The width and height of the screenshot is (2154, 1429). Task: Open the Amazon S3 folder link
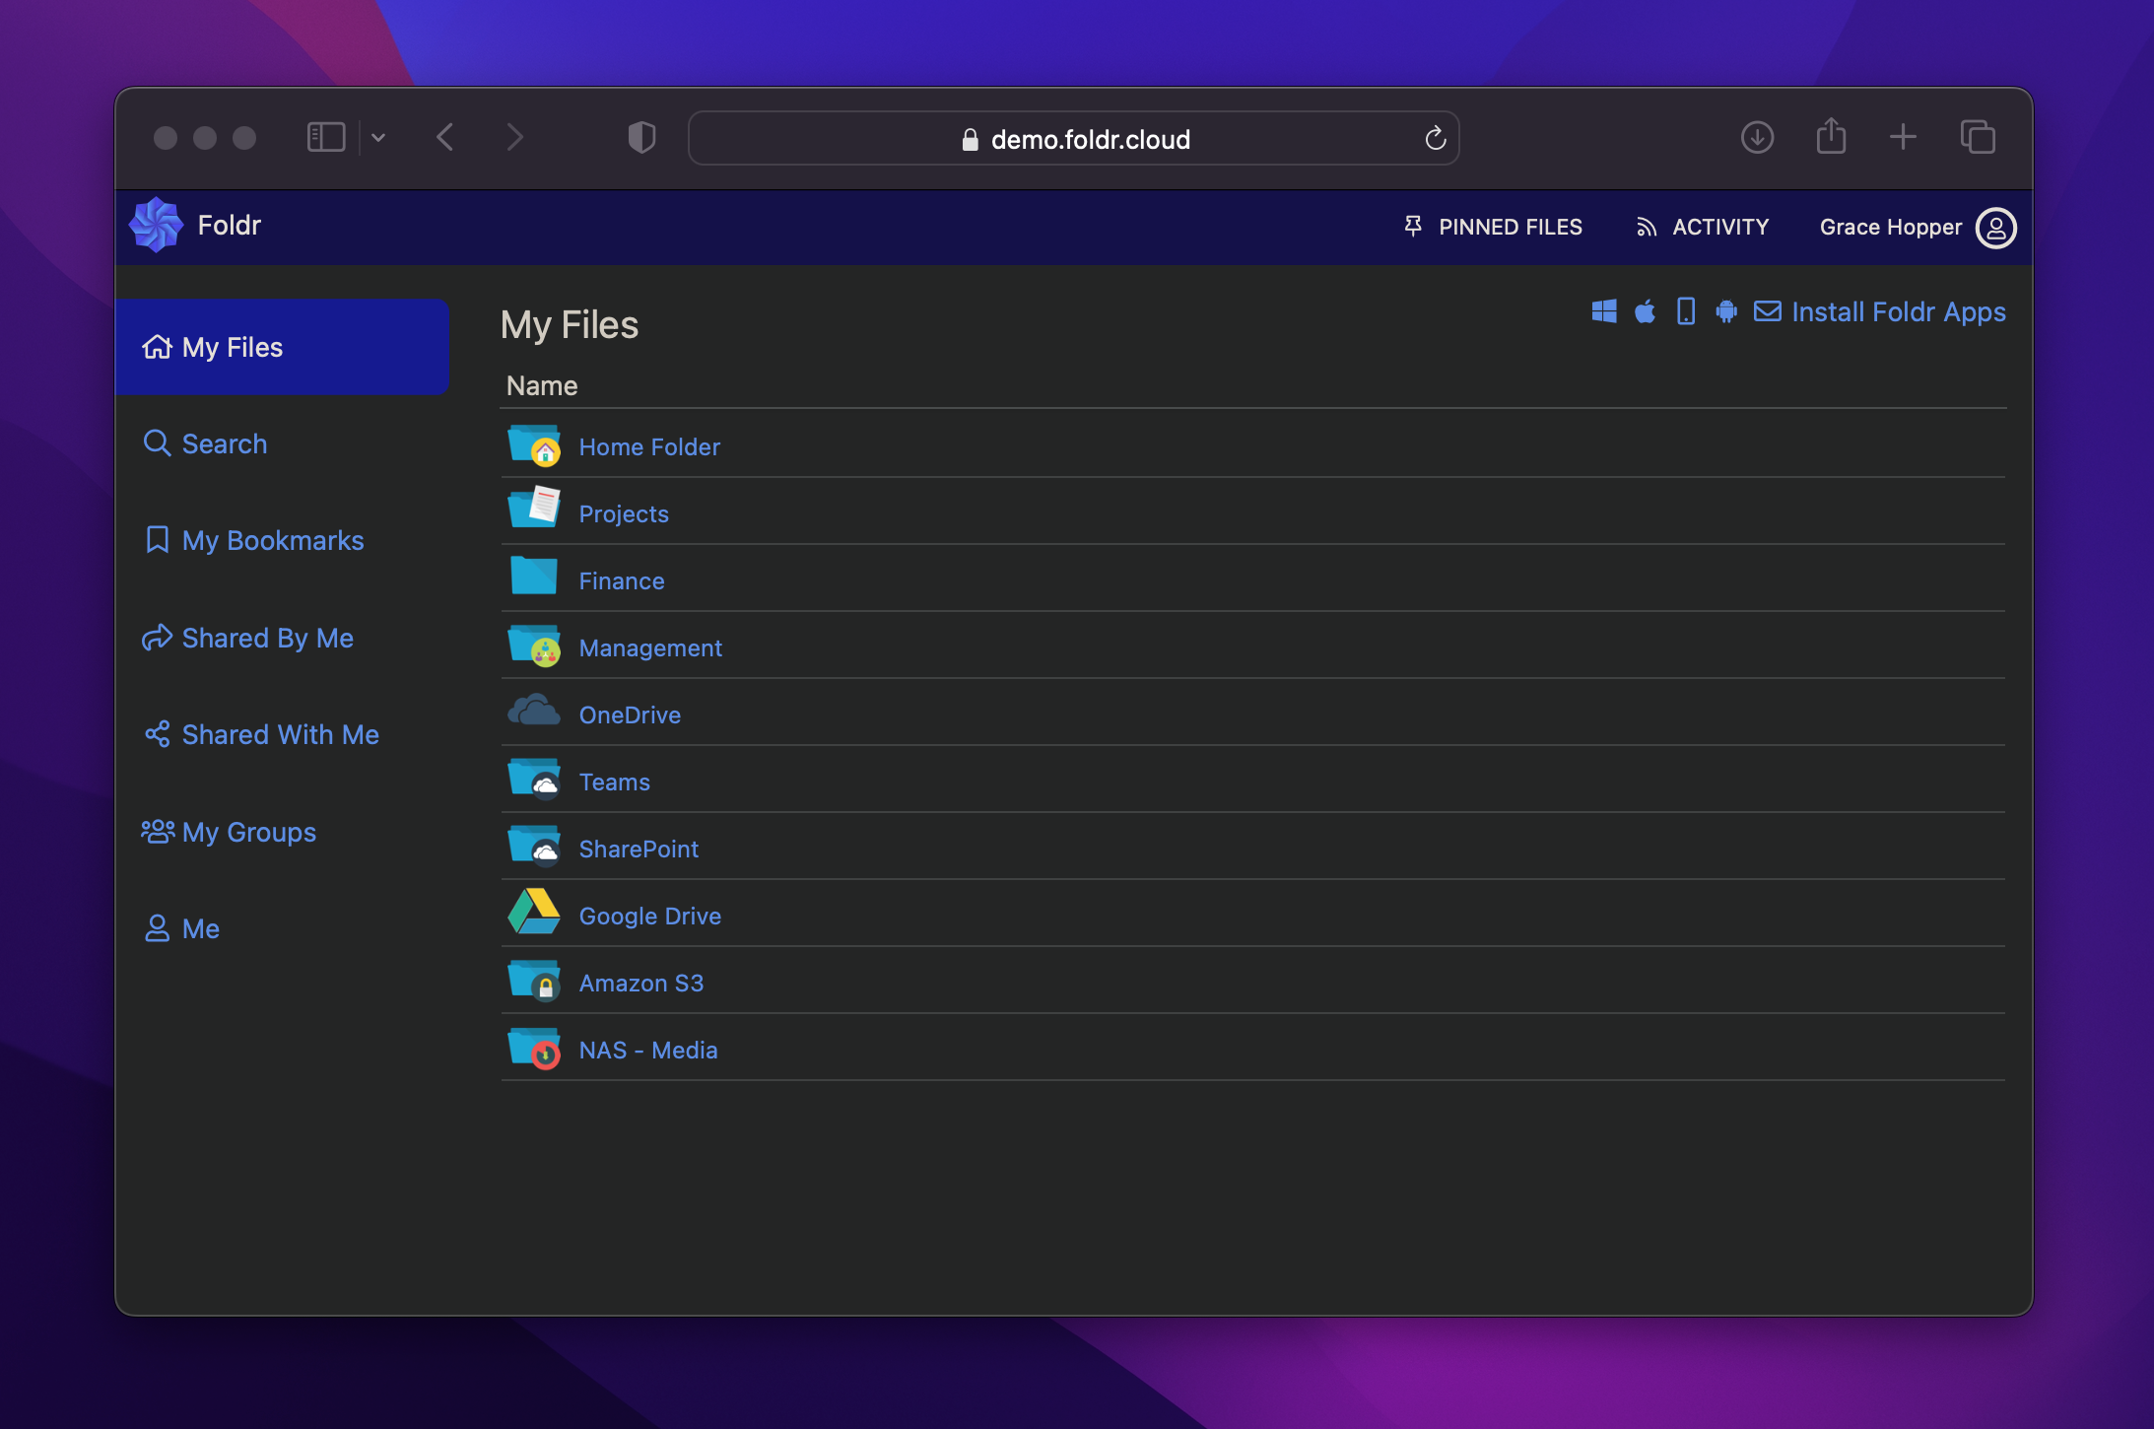pos(640,983)
